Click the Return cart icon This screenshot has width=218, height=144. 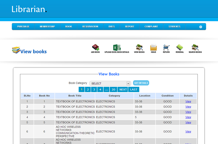[x=166, y=47]
